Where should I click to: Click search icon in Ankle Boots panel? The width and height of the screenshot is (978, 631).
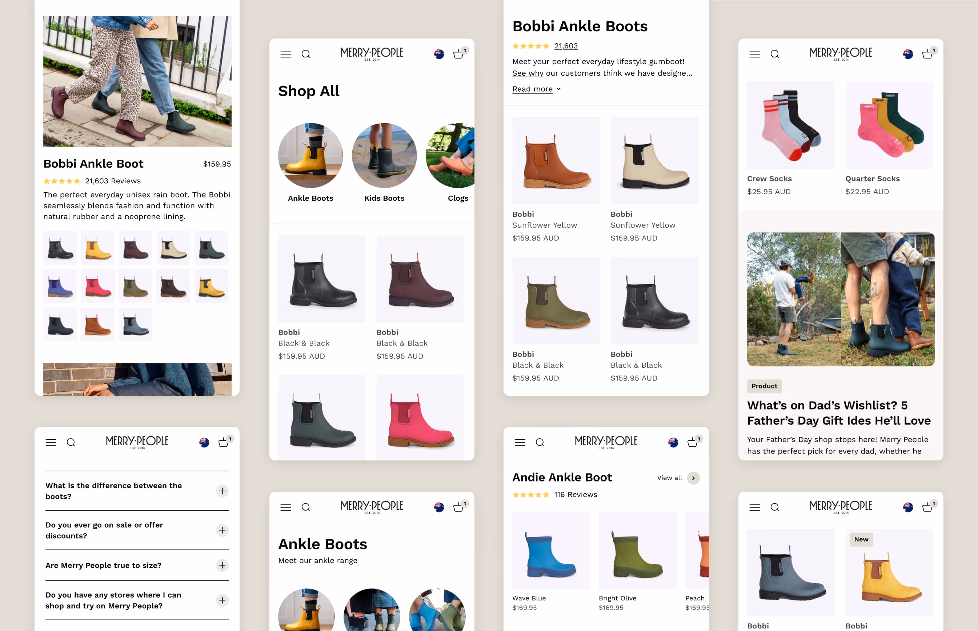[x=305, y=507]
